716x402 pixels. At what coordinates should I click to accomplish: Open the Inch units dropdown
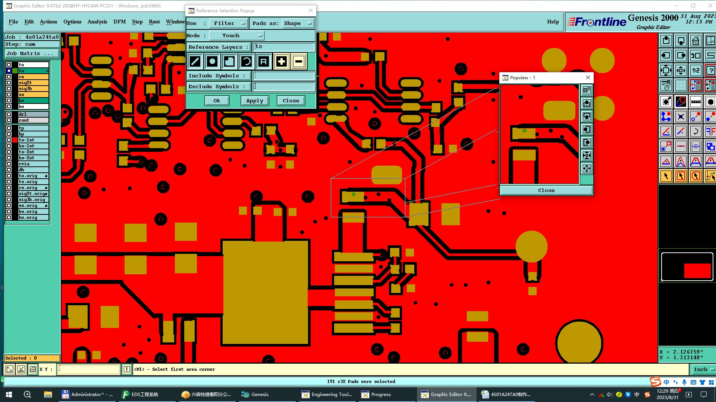(703, 369)
